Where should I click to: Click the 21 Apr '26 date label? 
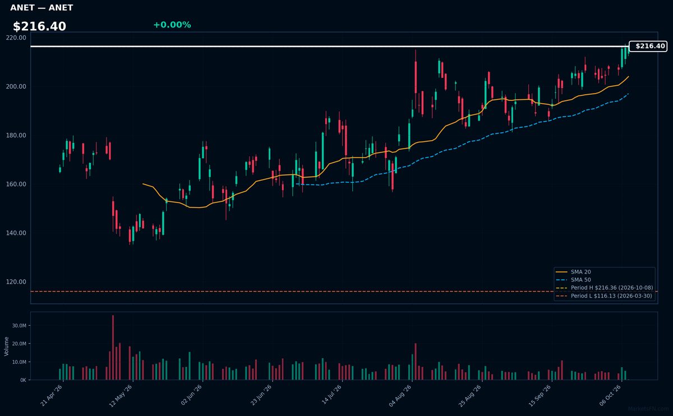click(52, 395)
